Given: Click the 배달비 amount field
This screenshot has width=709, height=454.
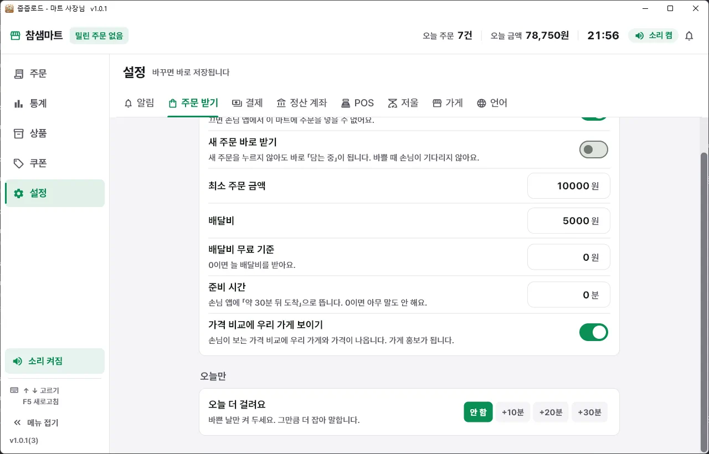Looking at the screenshot, I should point(569,221).
